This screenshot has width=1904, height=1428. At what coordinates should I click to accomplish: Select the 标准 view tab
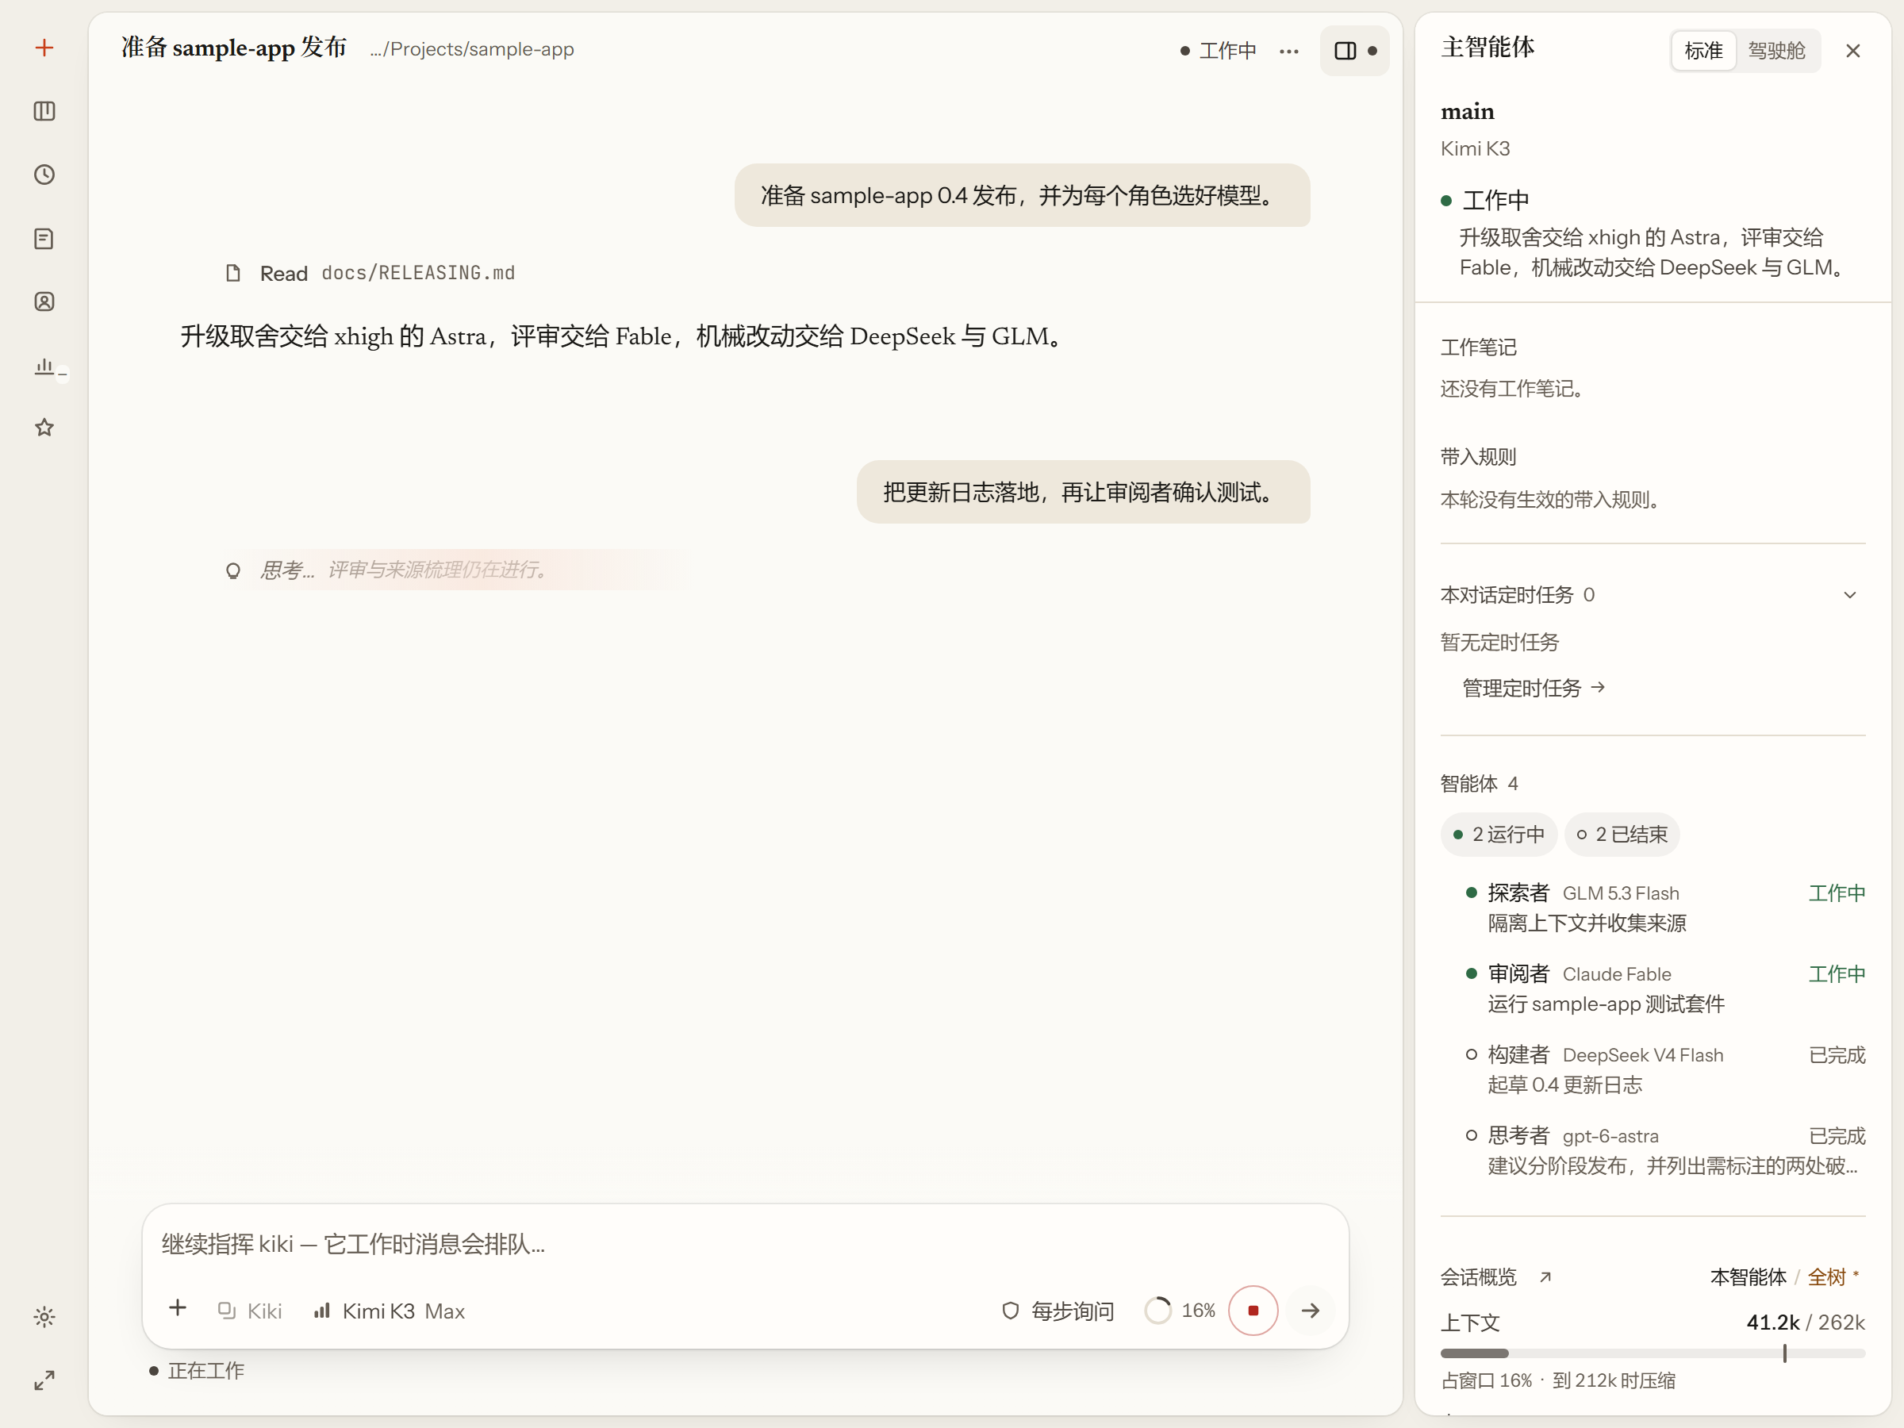tap(1702, 51)
